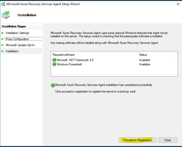Select the Windows Powershell list row
The height and width of the screenshot is (147, 182).
tap(114, 64)
